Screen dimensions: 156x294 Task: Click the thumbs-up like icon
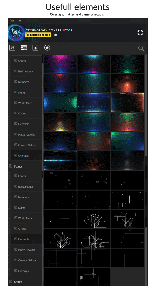tap(55, 35)
